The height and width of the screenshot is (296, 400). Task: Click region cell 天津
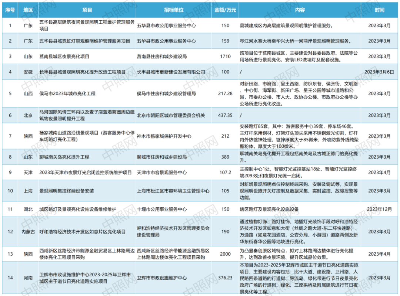[x=28, y=173]
